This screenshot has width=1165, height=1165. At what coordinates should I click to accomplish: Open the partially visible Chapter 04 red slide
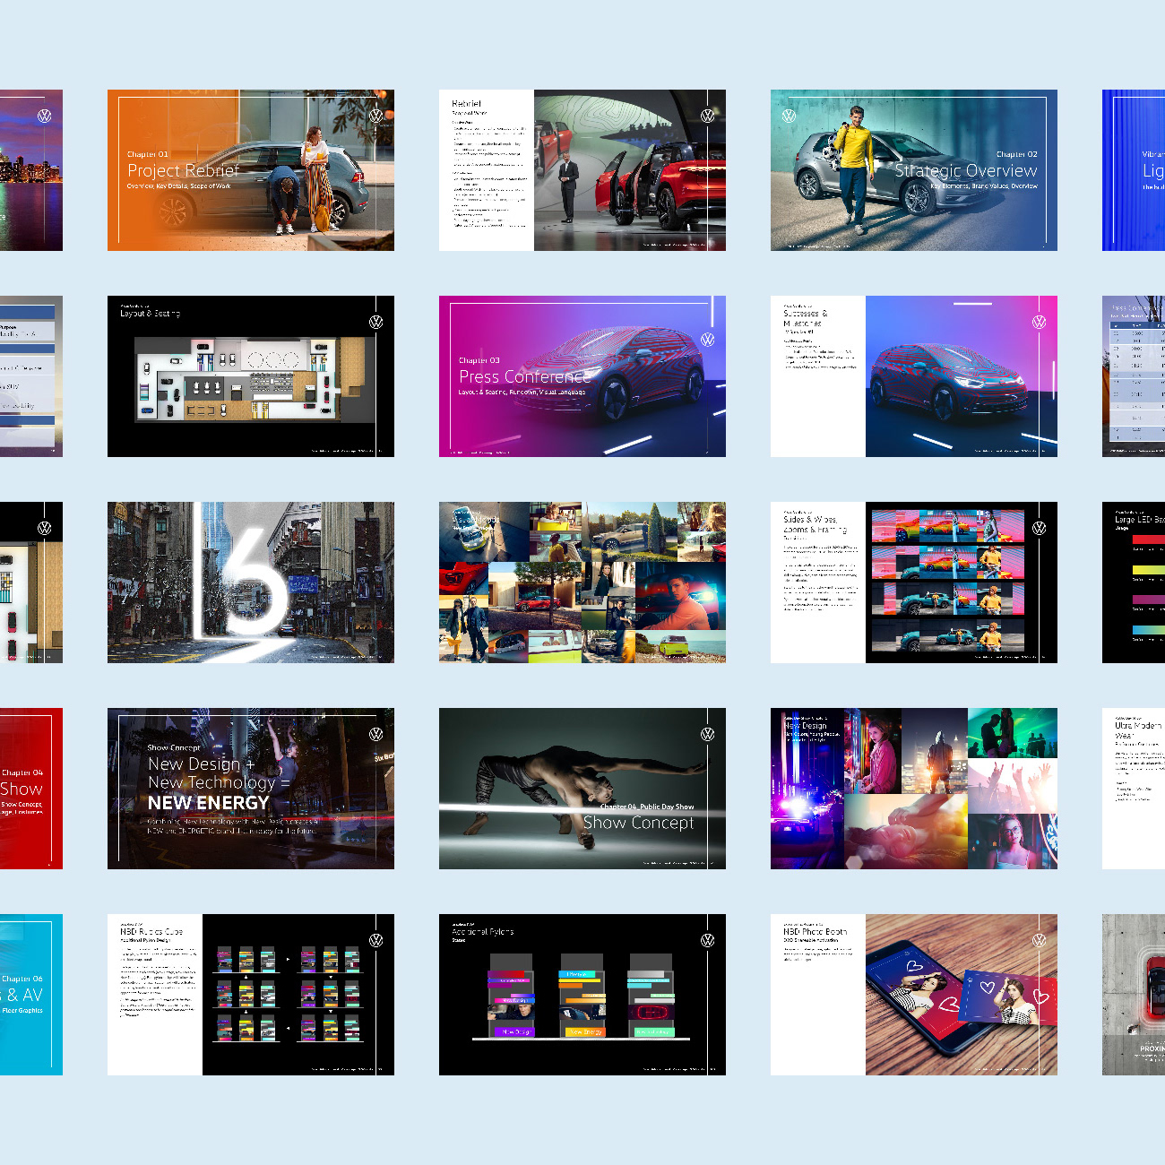click(31, 789)
